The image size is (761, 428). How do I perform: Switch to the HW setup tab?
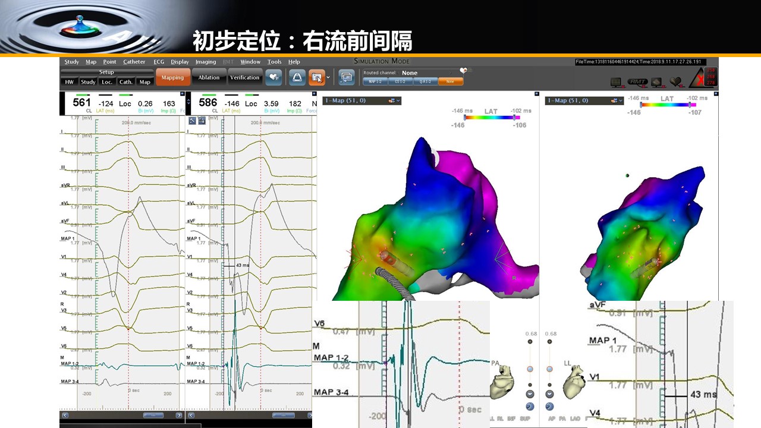tap(69, 82)
